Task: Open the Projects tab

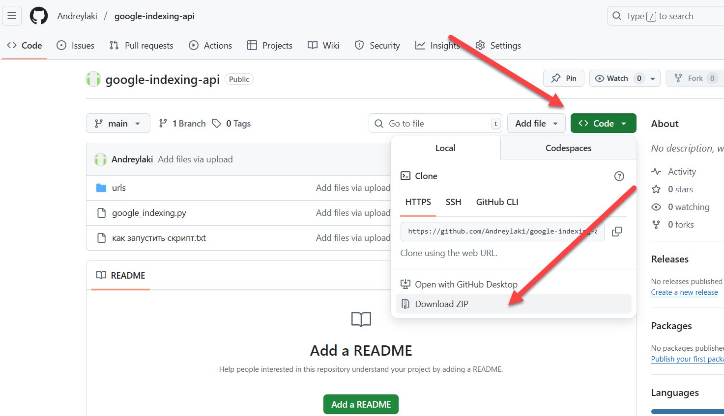Action: pyautogui.click(x=270, y=46)
